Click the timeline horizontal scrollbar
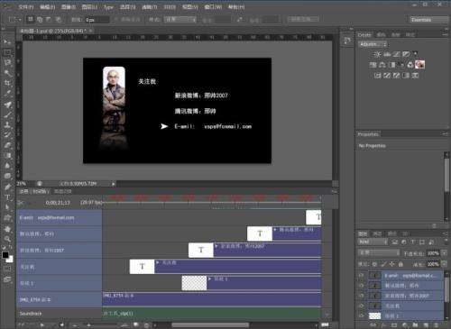Viewport: 451px width, 329px height. (210, 324)
